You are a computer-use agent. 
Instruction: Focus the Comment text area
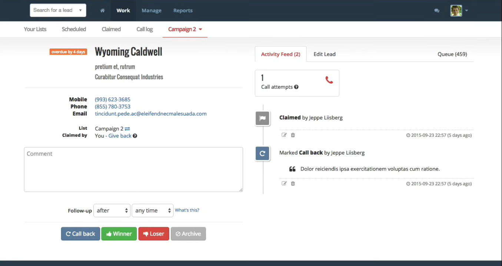tap(133, 169)
